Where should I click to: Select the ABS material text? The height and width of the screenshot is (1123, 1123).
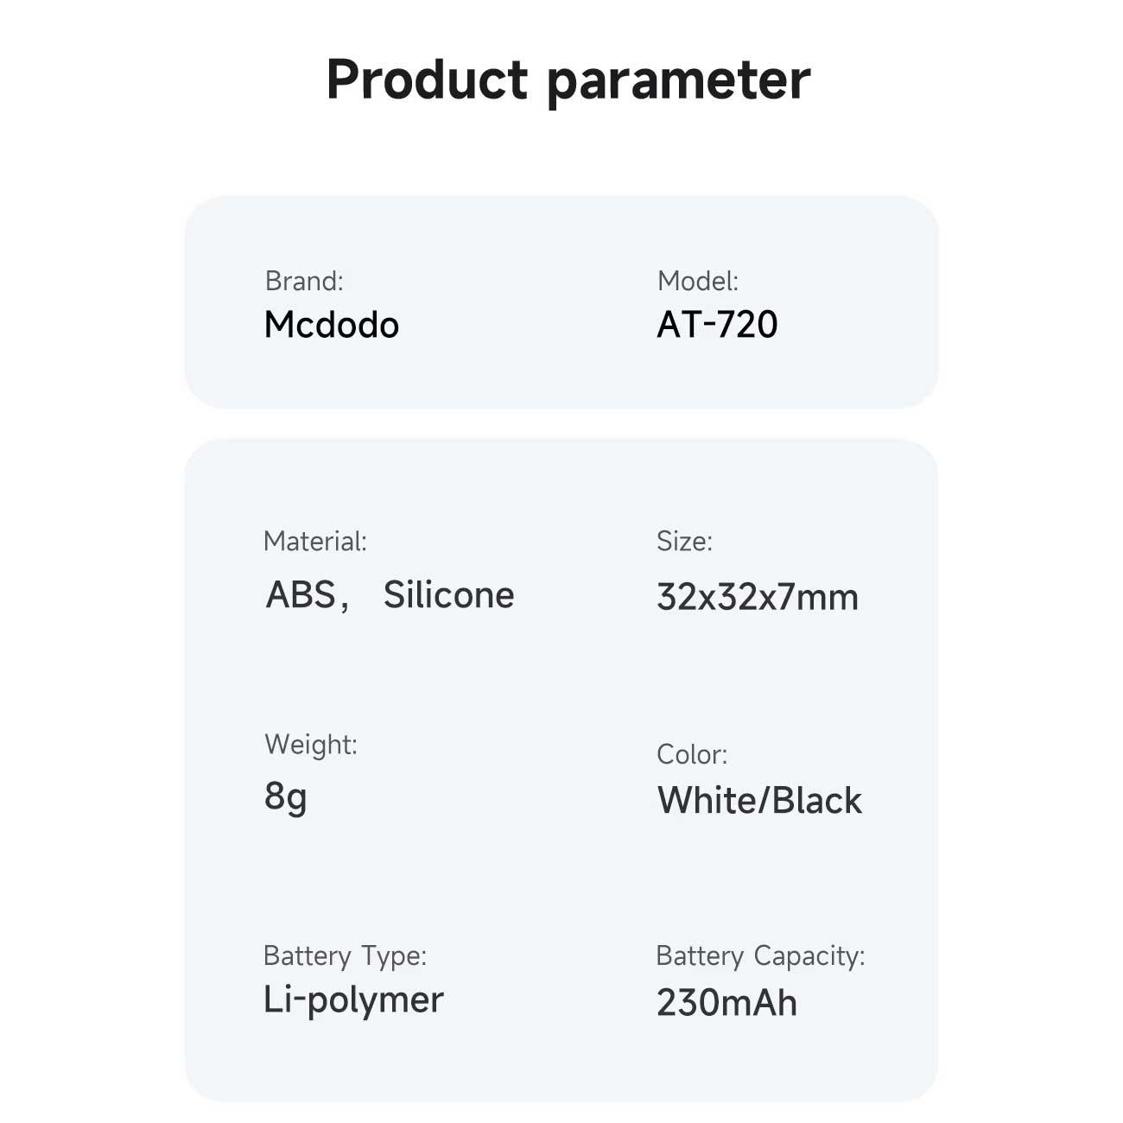[301, 595]
